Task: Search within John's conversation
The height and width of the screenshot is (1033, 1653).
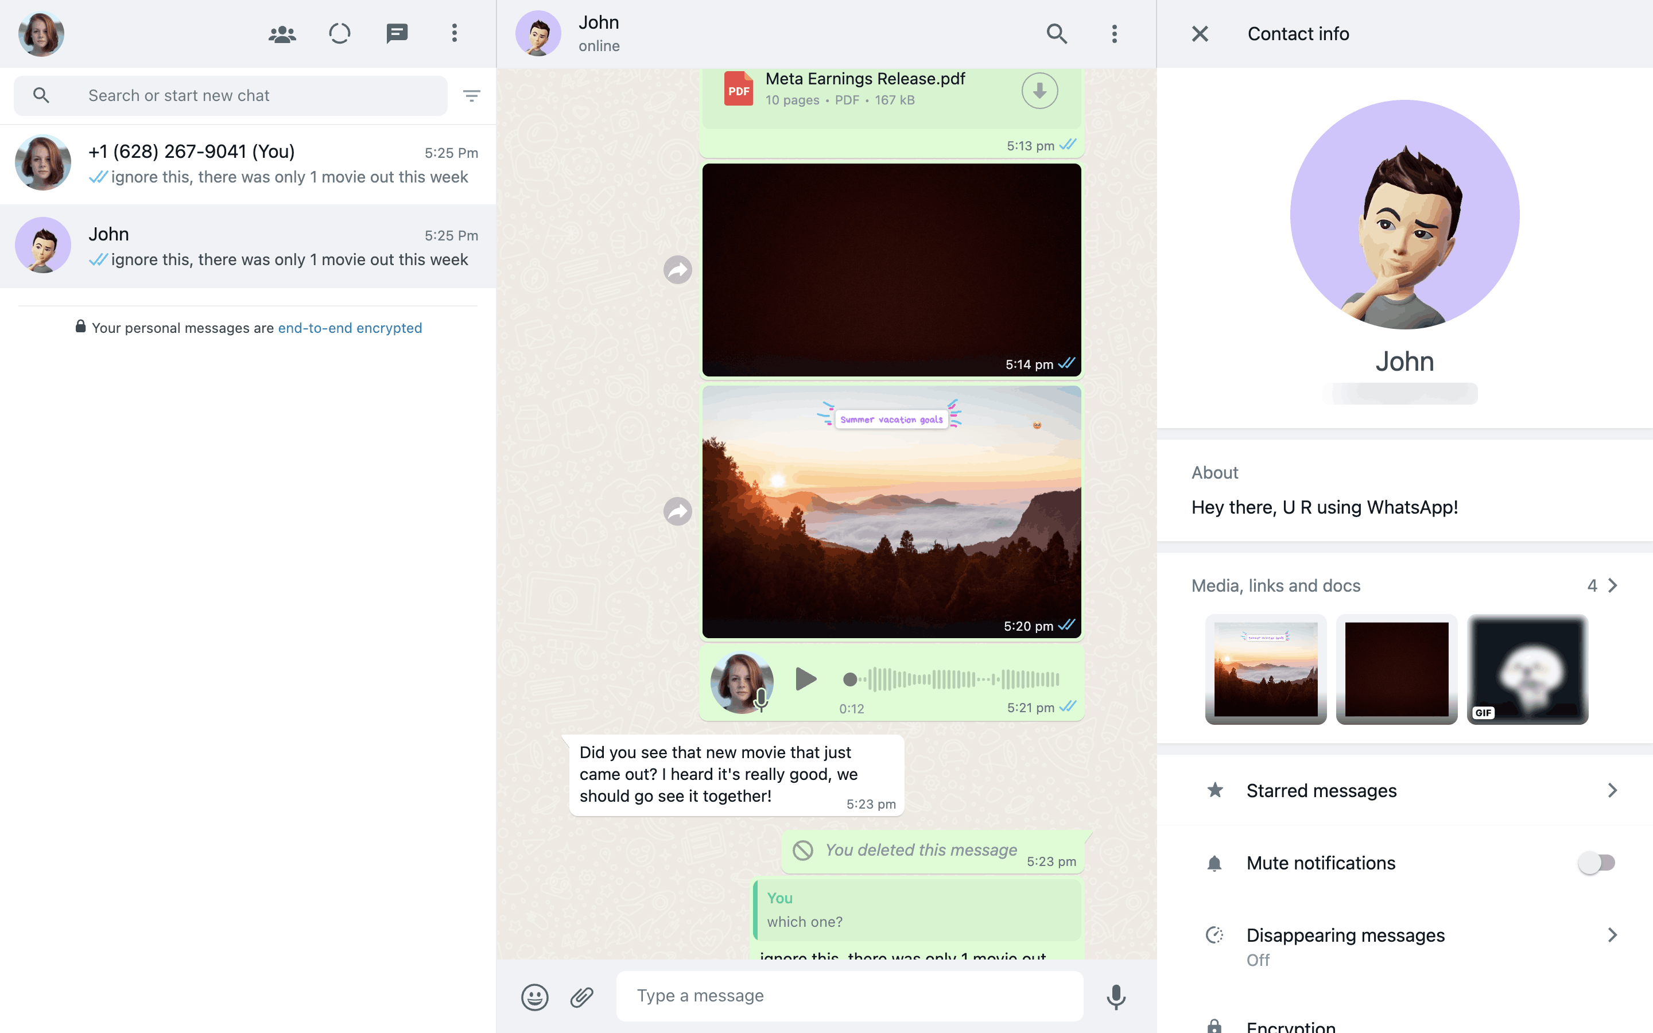Action: tap(1056, 33)
